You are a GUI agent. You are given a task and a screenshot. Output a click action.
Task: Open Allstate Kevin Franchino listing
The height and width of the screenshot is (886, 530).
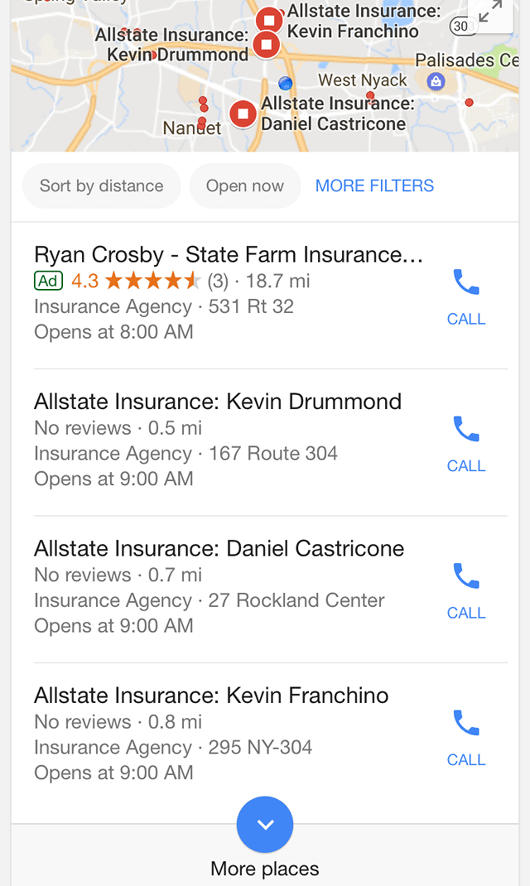coord(211,695)
